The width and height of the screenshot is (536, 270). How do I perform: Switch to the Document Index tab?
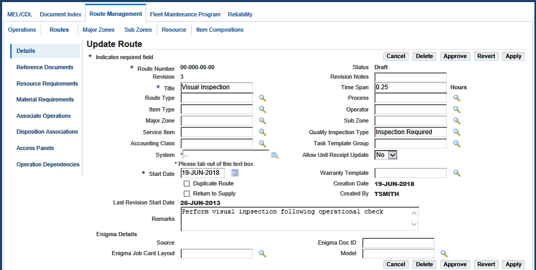[61, 14]
